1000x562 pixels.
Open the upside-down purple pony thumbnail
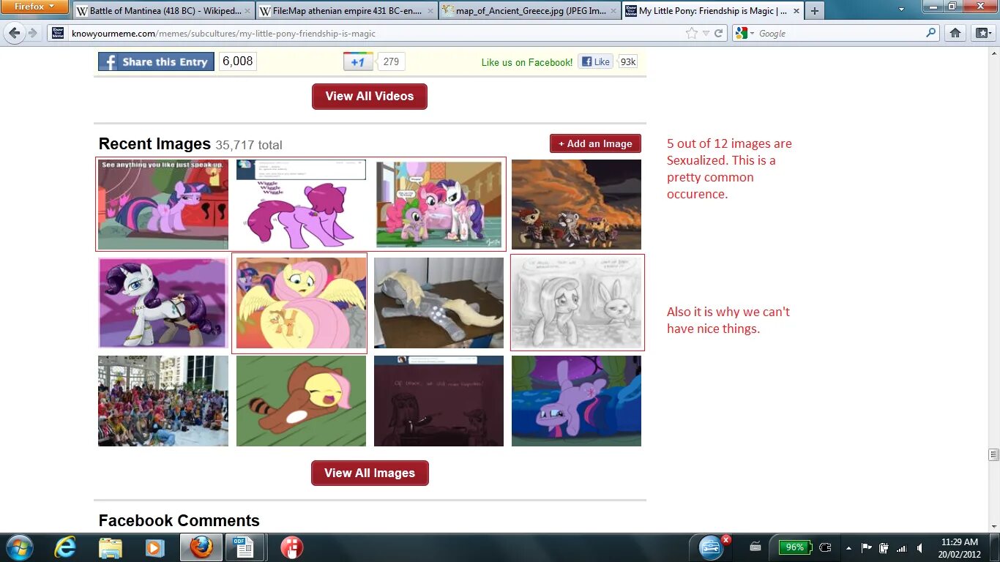click(576, 401)
